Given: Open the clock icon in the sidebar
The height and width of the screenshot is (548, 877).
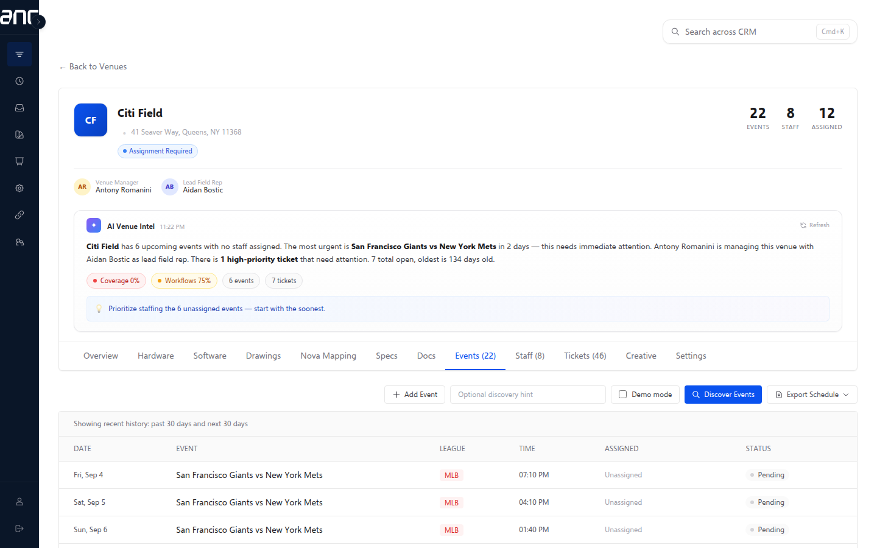Looking at the screenshot, I should coord(19,81).
